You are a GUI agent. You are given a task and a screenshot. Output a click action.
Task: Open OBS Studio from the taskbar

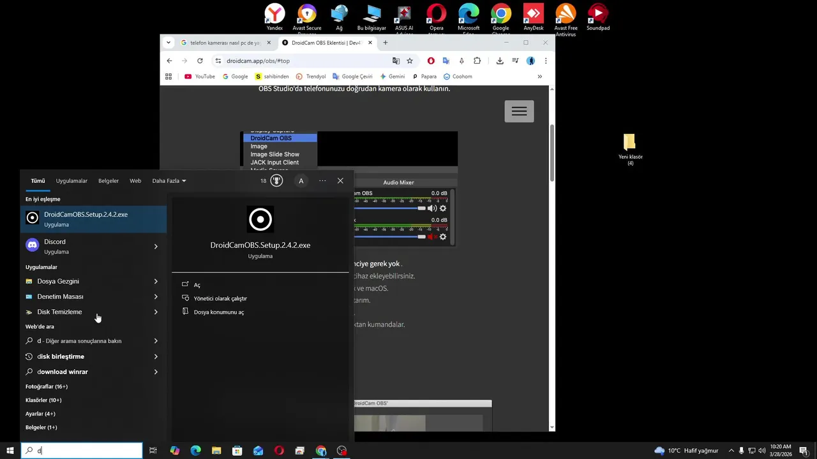pos(342,451)
